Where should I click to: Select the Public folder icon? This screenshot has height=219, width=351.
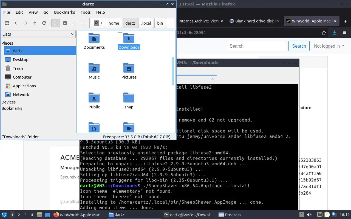[x=94, y=98]
